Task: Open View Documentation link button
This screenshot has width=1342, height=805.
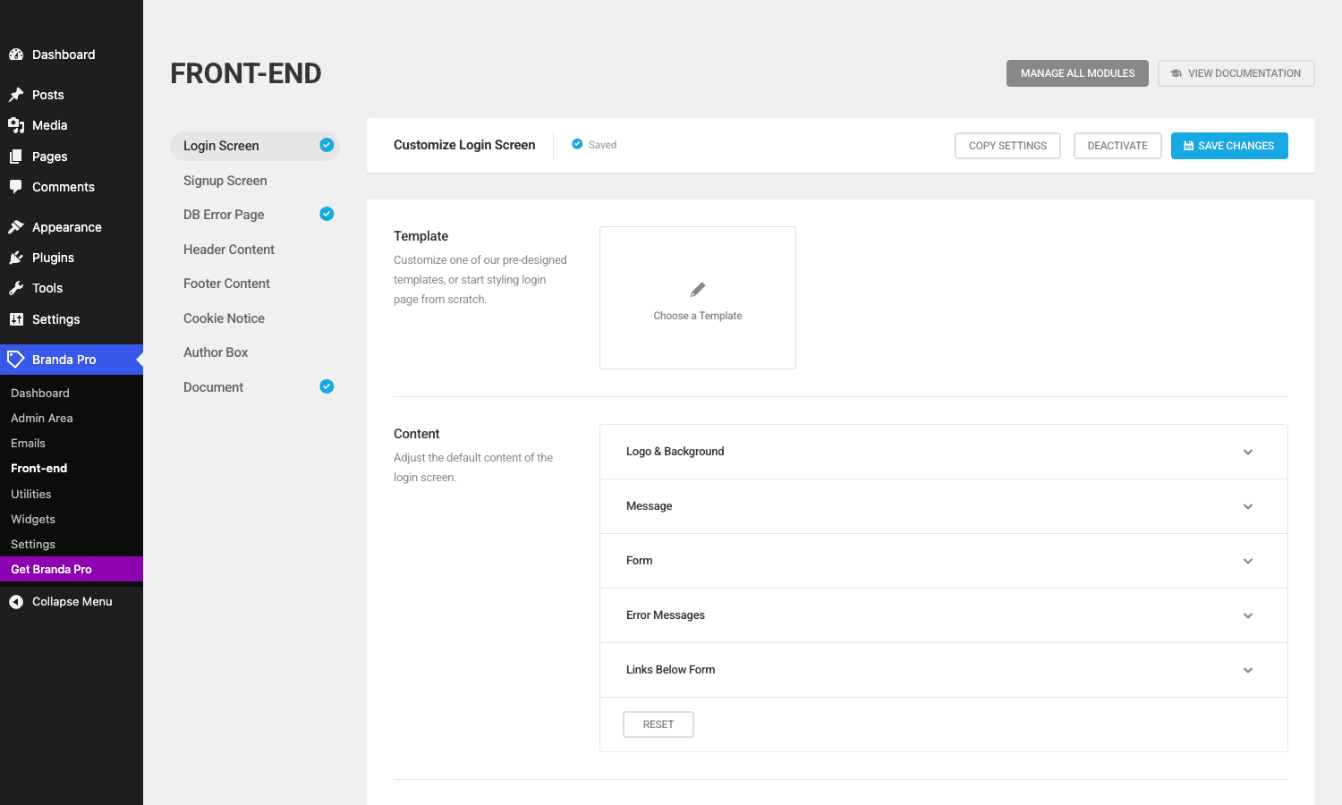Action: (x=1236, y=73)
